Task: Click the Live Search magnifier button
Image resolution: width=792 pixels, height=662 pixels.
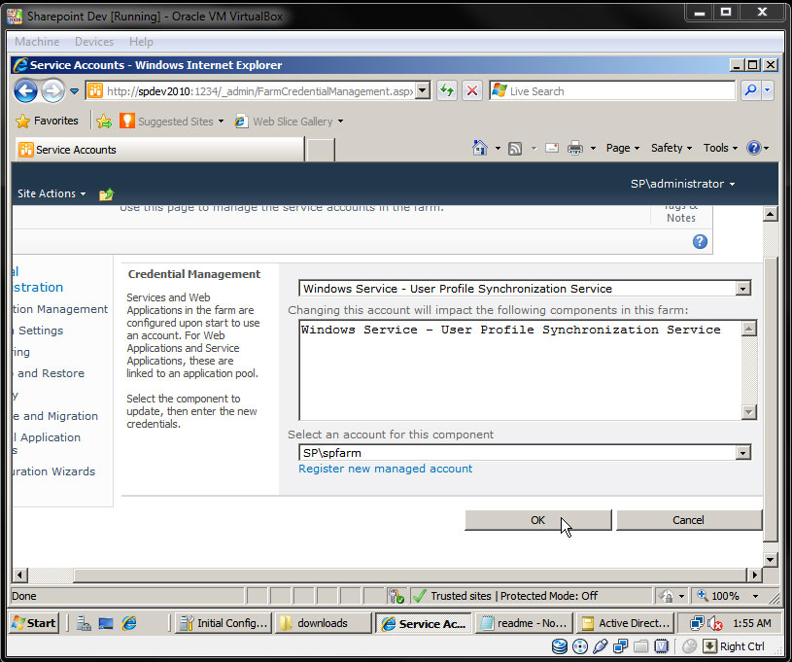Action: 750,91
